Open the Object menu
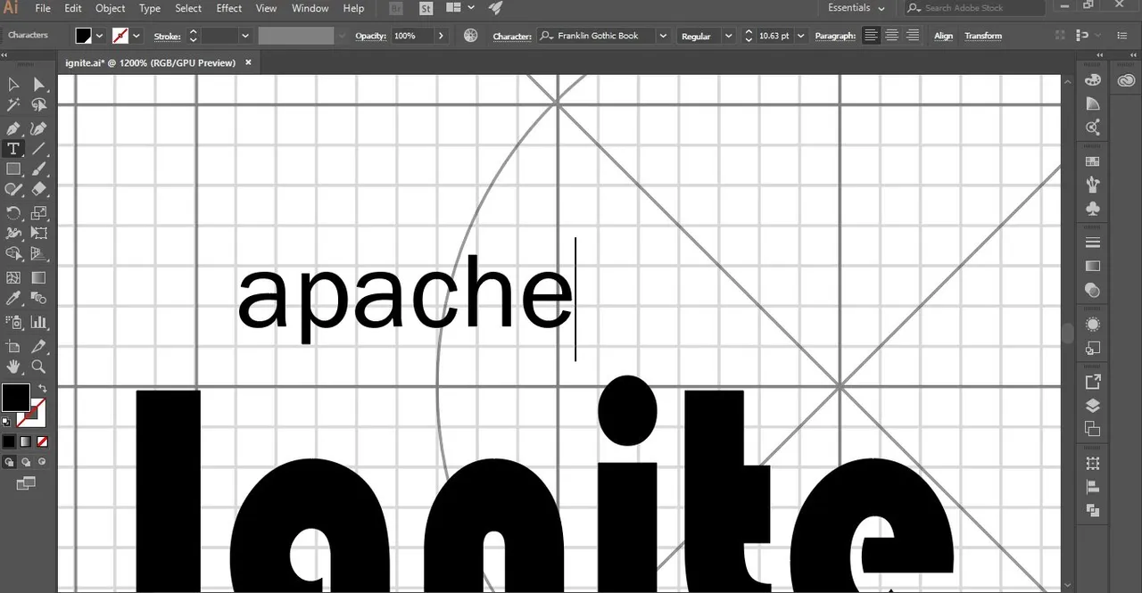This screenshot has width=1142, height=593. pos(111,8)
